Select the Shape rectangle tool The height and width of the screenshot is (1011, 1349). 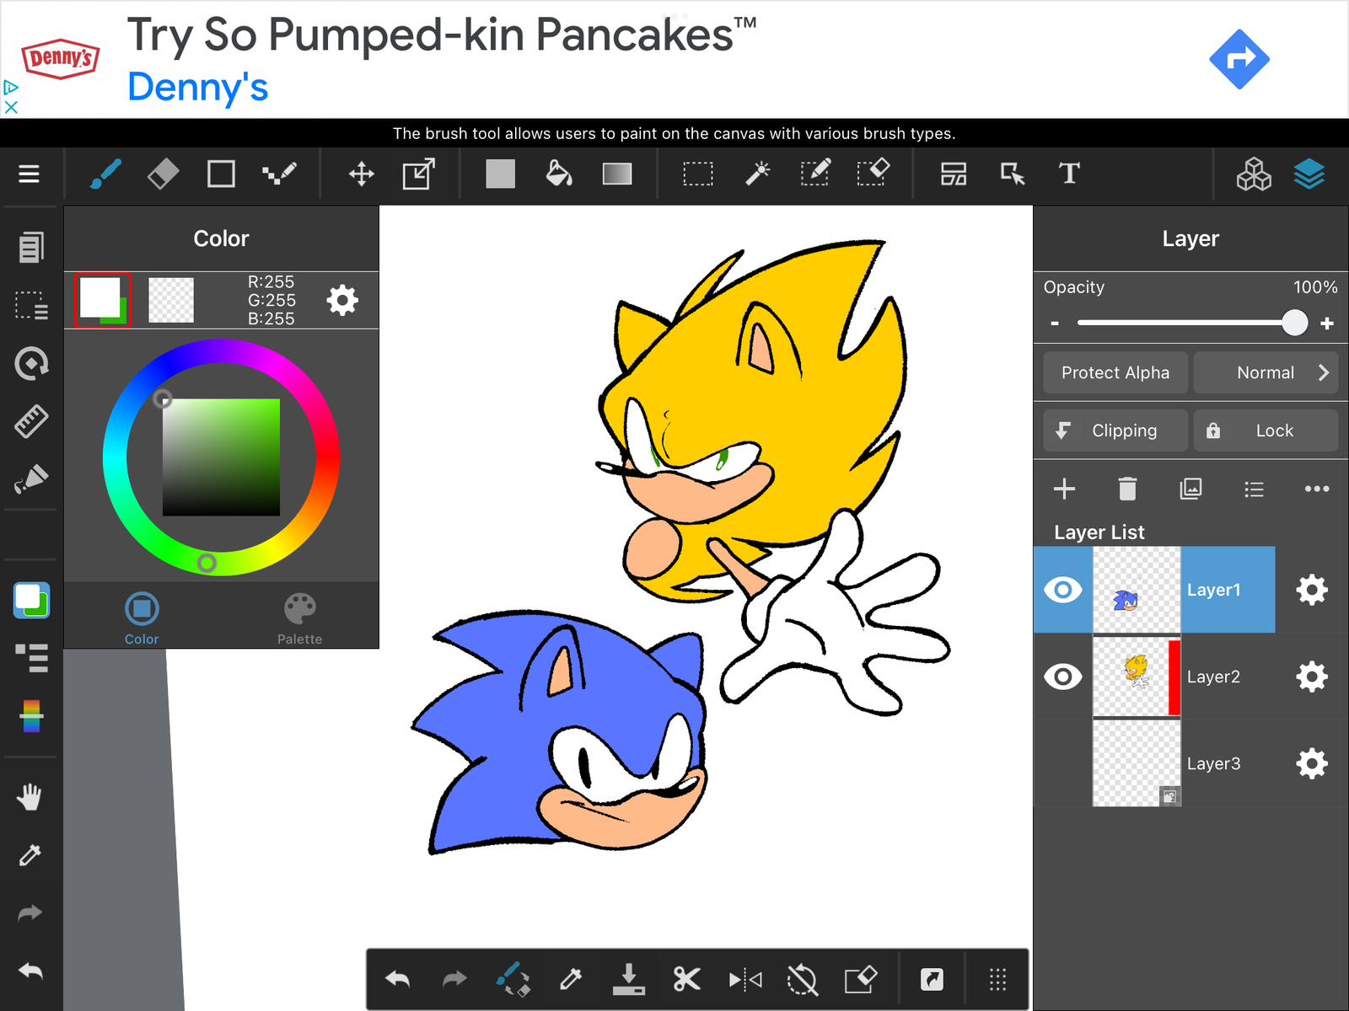tap(221, 174)
